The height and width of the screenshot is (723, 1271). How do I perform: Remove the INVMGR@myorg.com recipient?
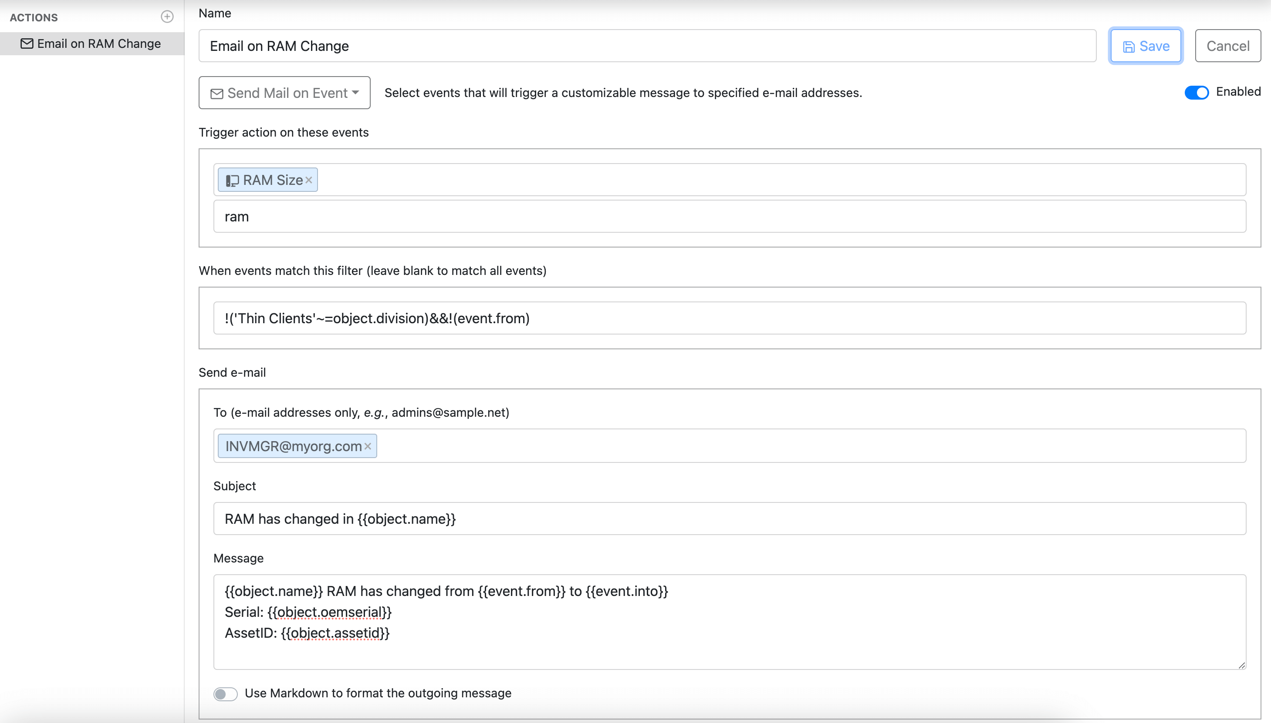[367, 446]
